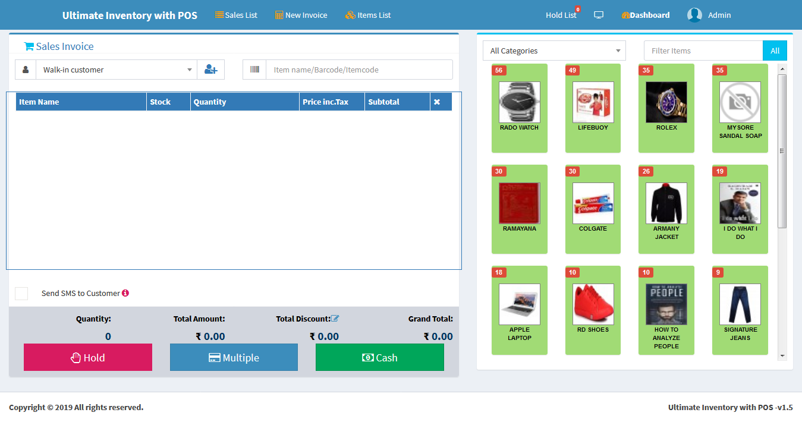Open the Hold List menu

(561, 15)
